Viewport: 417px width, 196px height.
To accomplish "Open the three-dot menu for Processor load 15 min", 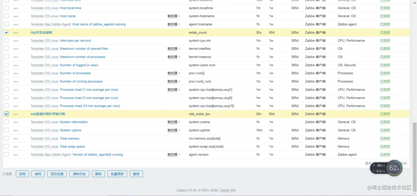I will coord(16,106).
